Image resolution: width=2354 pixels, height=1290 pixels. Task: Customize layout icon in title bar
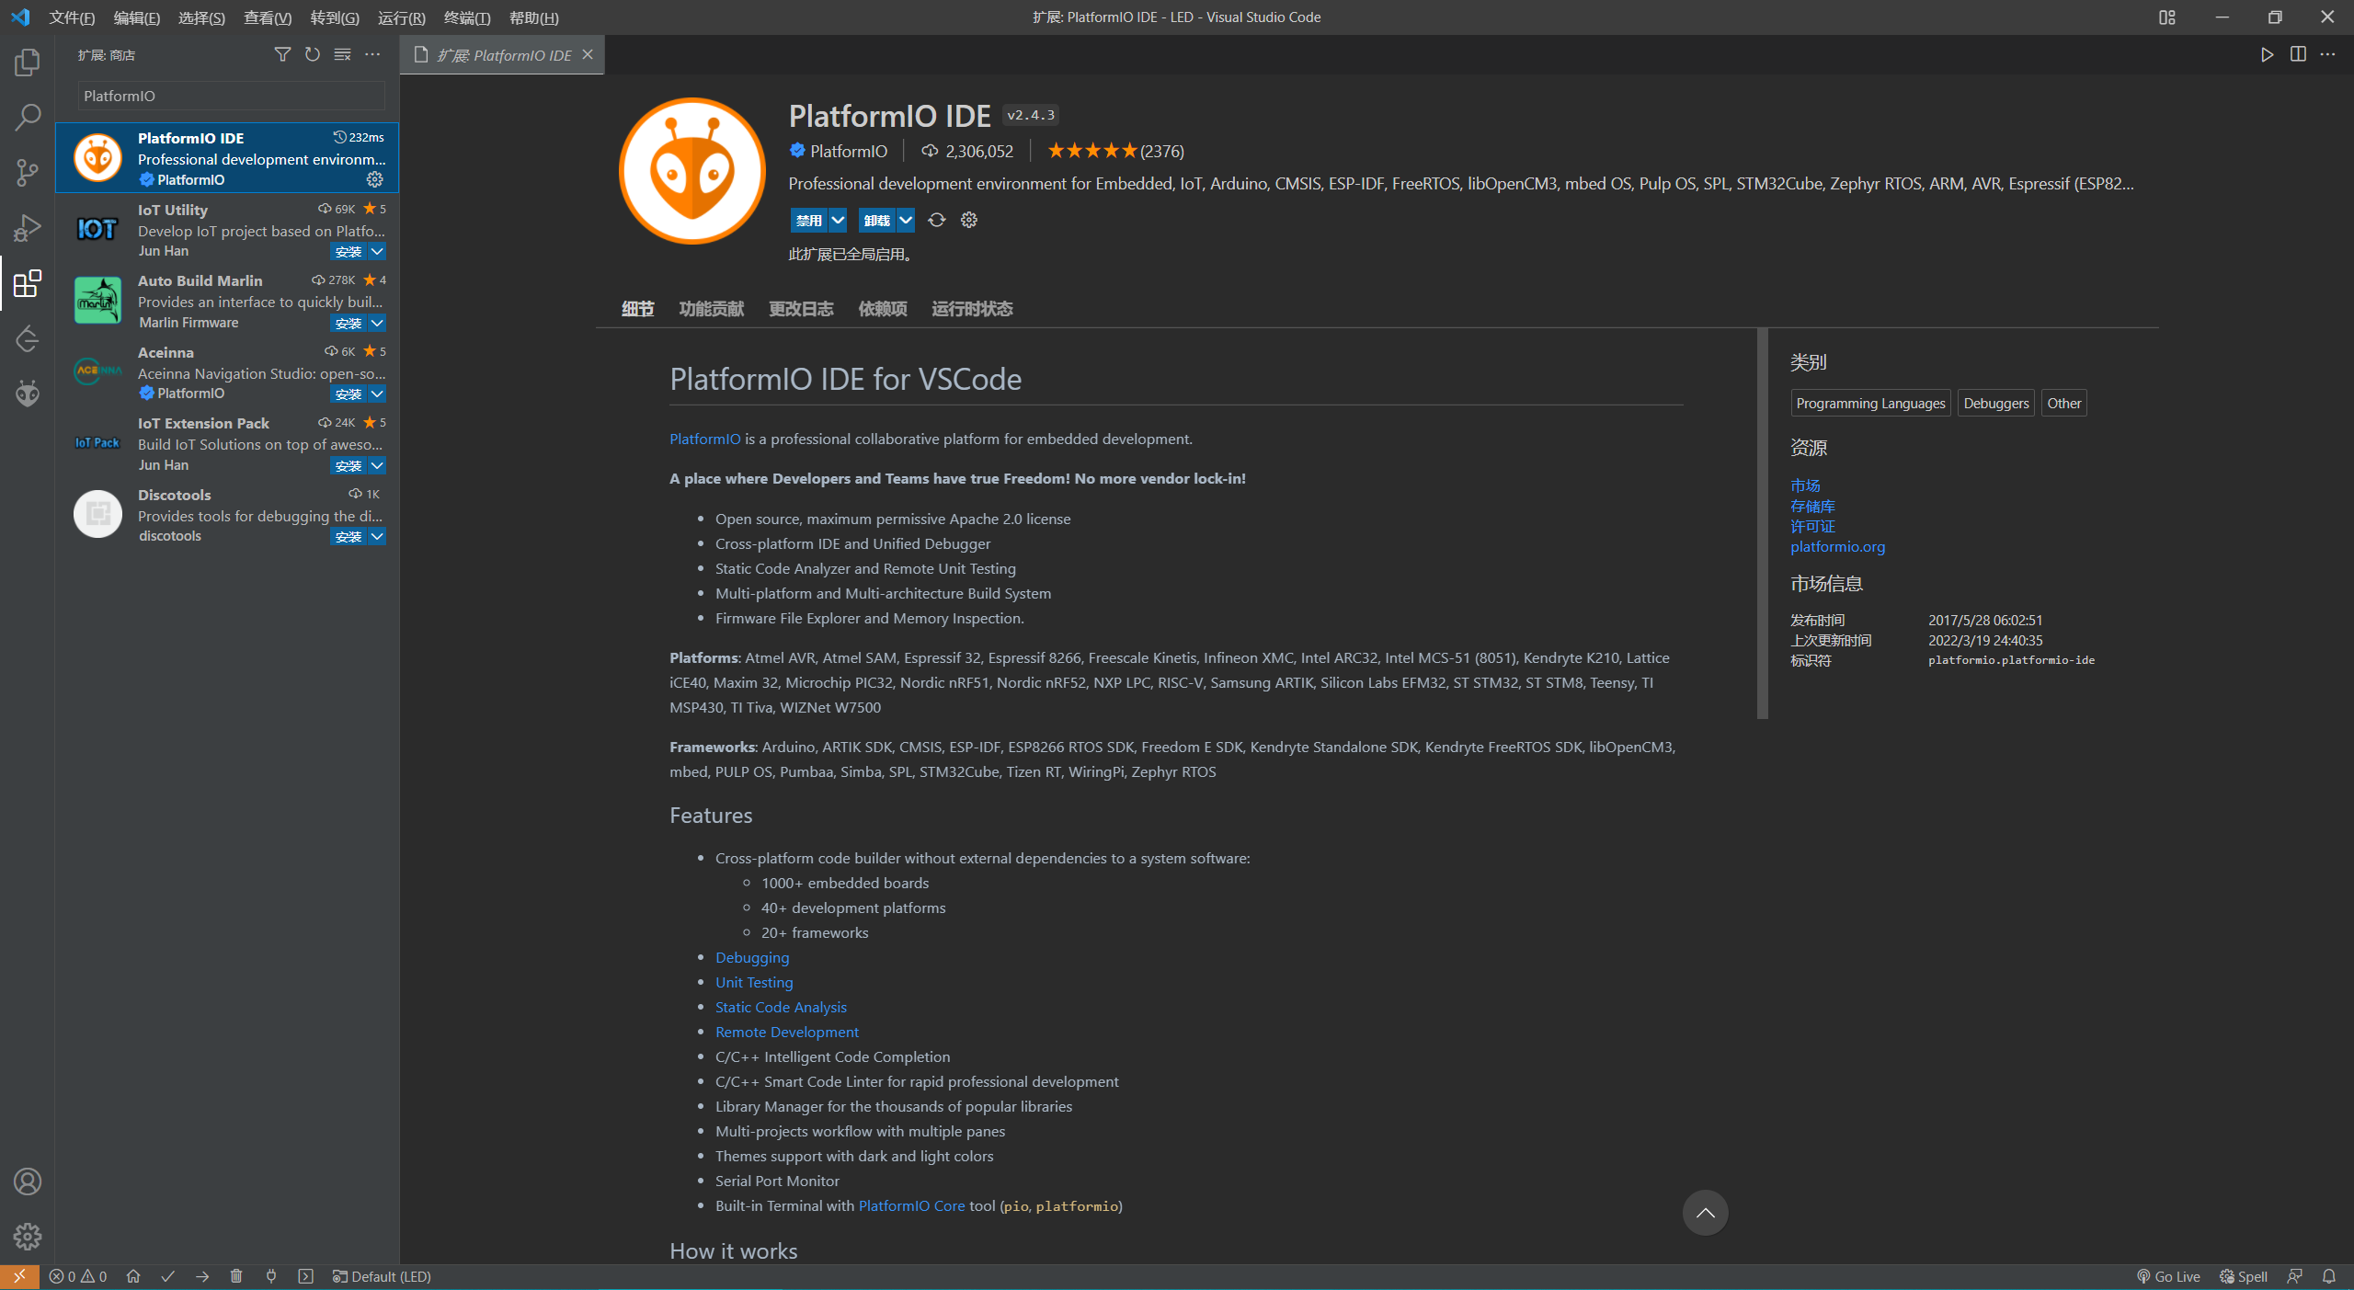pyautogui.click(x=2167, y=17)
